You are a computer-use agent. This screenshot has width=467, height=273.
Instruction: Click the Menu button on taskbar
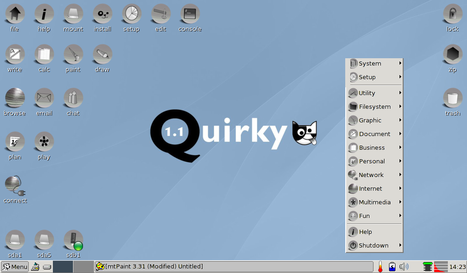point(15,267)
